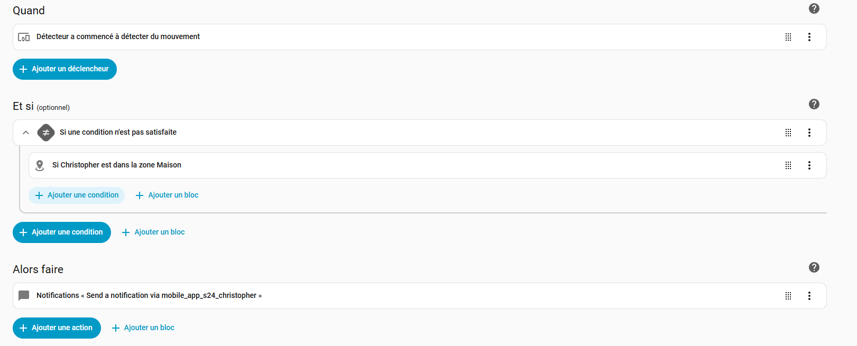Open help for the Et si section
The height and width of the screenshot is (346, 857).
pyautogui.click(x=814, y=104)
